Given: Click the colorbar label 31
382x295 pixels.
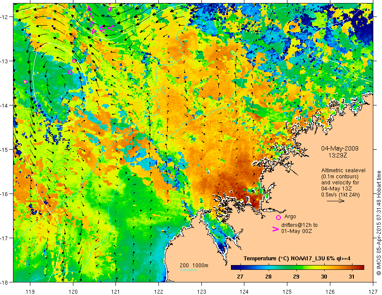Looking at the screenshot, I should tap(351, 276).
